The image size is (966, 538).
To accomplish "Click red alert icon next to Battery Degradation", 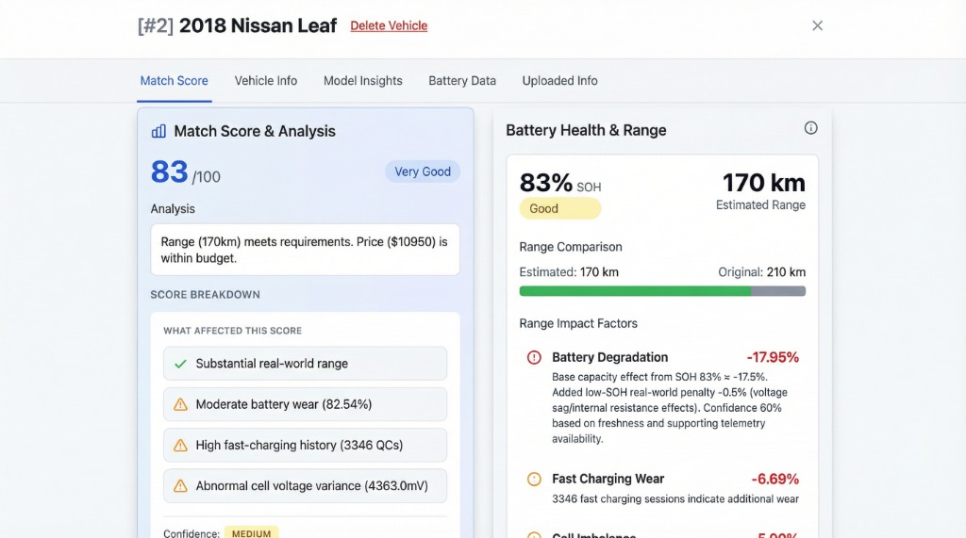I will pos(534,358).
